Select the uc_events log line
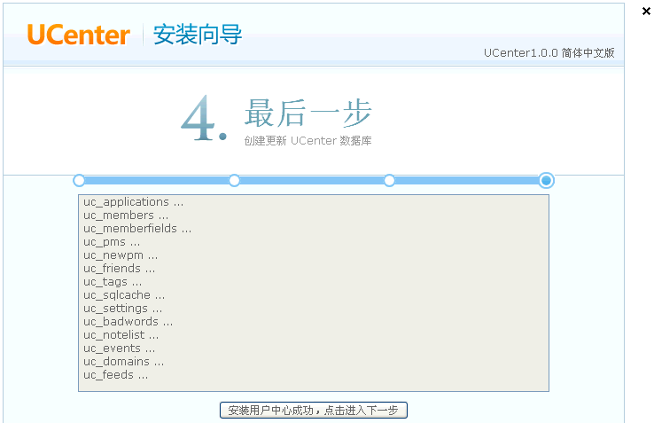The width and height of the screenshot is (654, 423). point(120,349)
